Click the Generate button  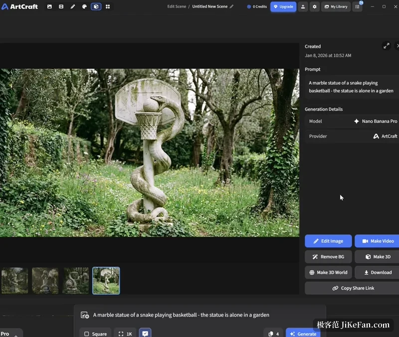tap(303, 334)
